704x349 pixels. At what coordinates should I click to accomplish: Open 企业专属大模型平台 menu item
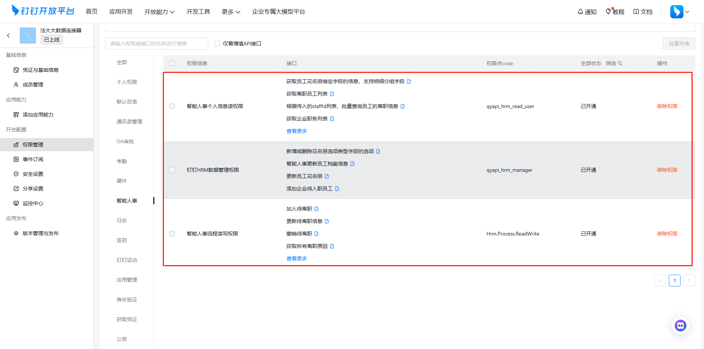click(x=279, y=12)
